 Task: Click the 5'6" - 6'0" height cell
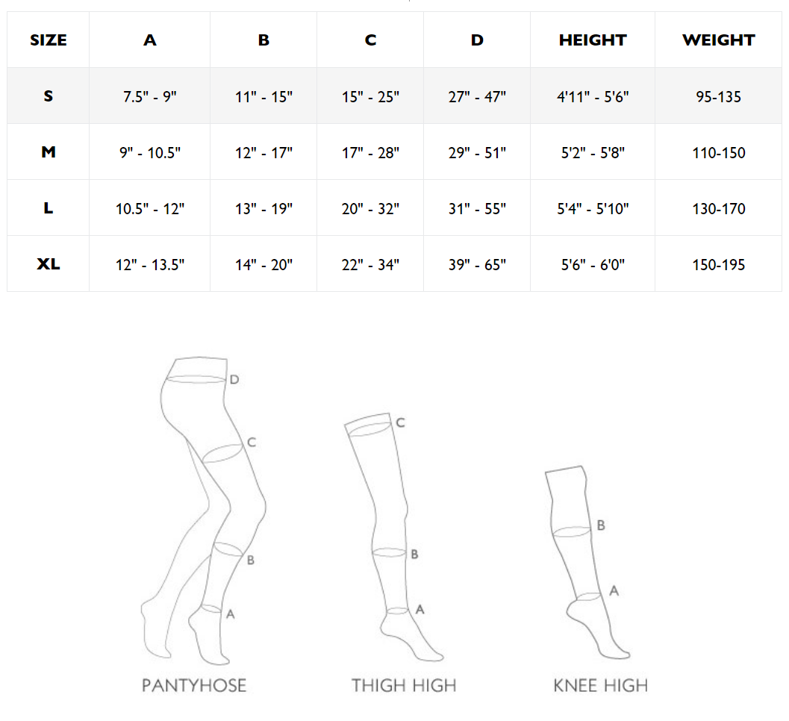pyautogui.click(x=593, y=264)
